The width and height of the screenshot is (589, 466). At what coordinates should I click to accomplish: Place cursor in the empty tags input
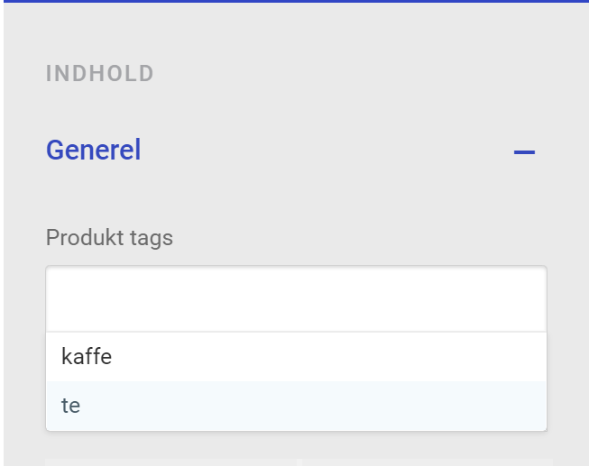[x=296, y=298]
